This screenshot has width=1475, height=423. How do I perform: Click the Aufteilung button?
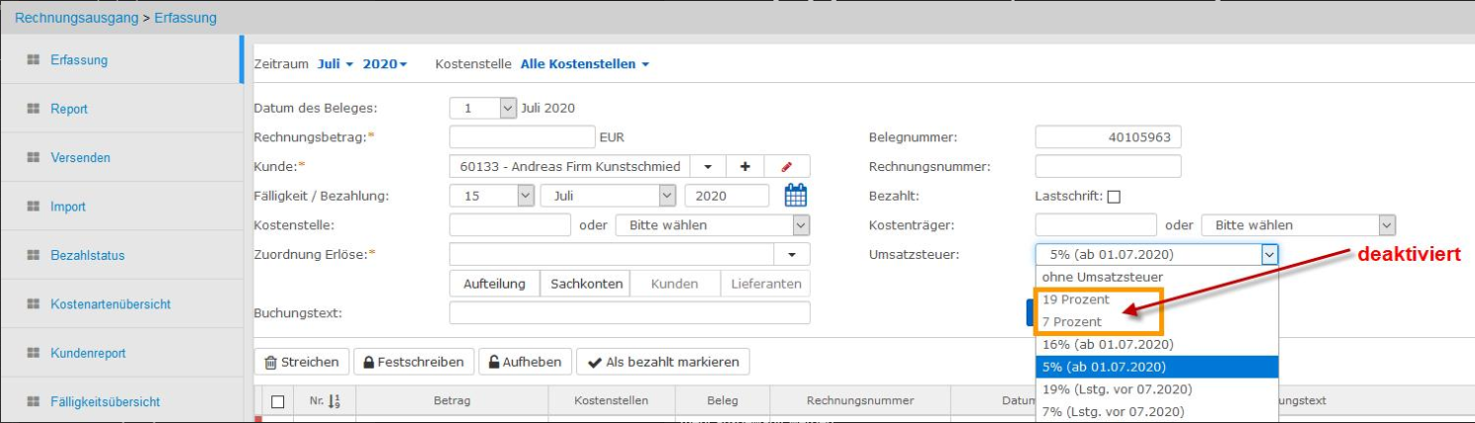(x=494, y=284)
